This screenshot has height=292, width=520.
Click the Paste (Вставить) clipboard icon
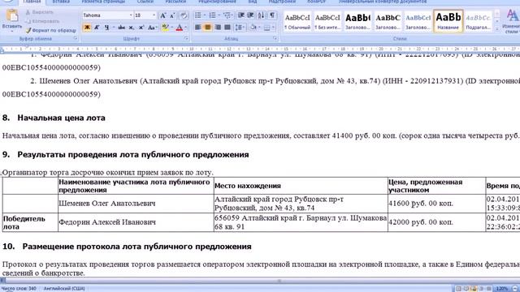[x=12, y=16]
